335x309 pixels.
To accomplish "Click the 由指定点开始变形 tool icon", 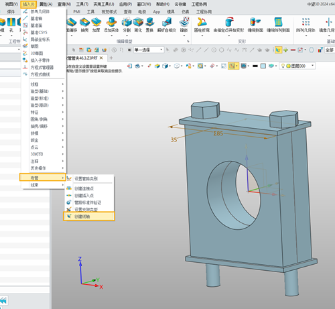I will click(x=228, y=22).
